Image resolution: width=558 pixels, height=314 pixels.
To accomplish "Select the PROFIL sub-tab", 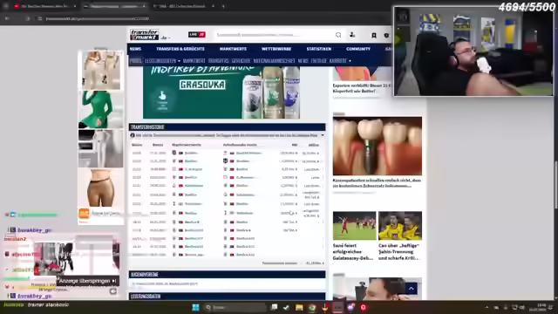I will [136, 61].
